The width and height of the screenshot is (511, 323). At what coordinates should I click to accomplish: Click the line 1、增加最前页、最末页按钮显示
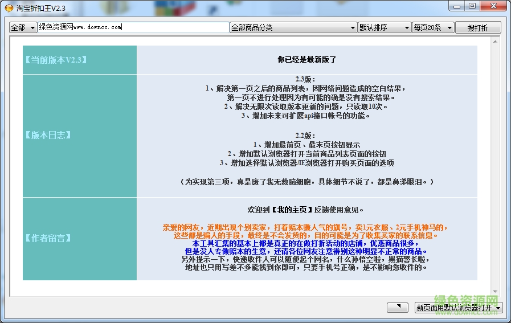pyautogui.click(x=306, y=145)
